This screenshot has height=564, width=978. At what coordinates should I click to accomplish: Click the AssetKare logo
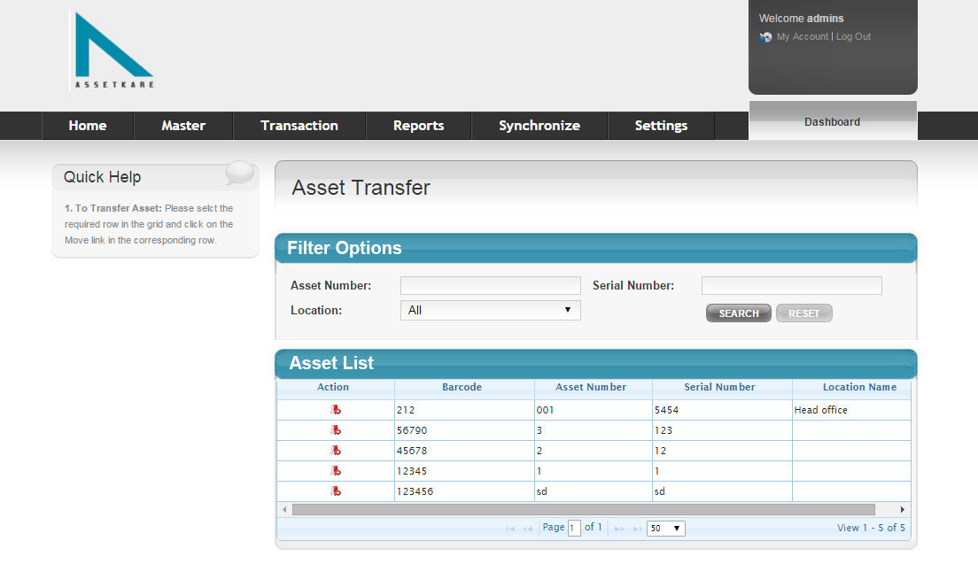(113, 51)
